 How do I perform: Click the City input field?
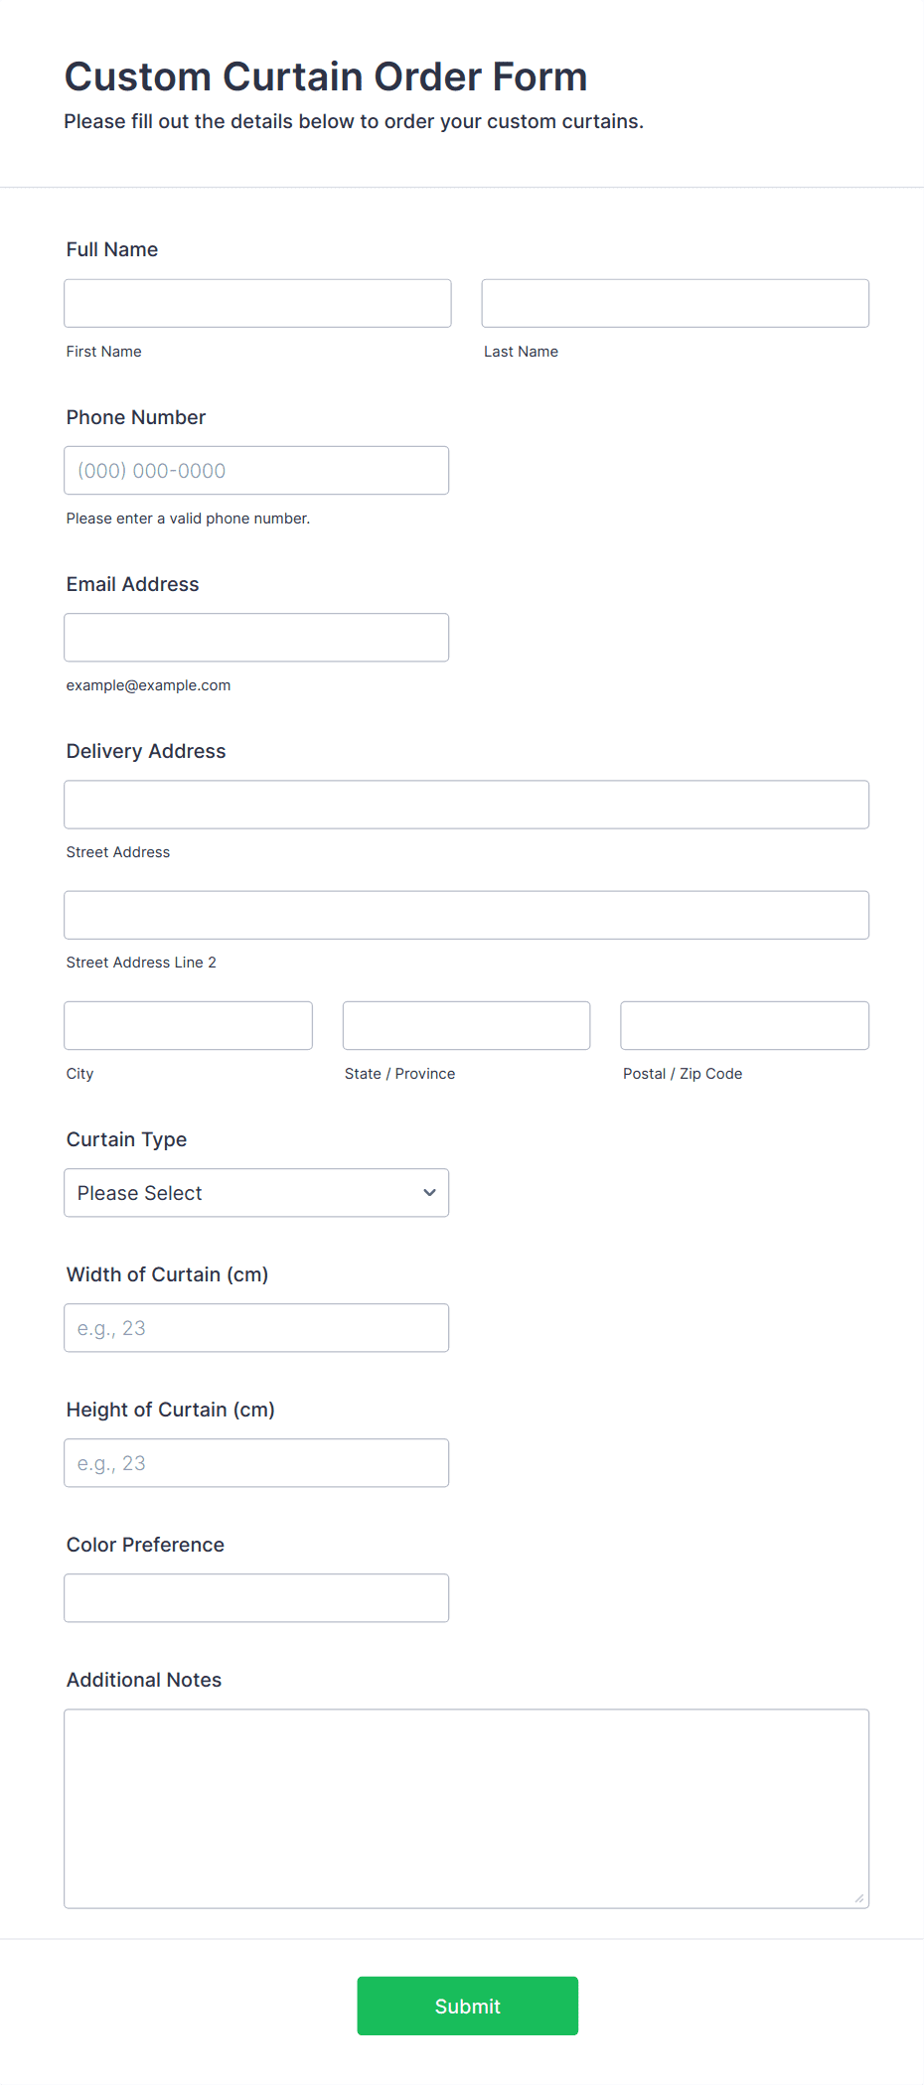tap(188, 1025)
